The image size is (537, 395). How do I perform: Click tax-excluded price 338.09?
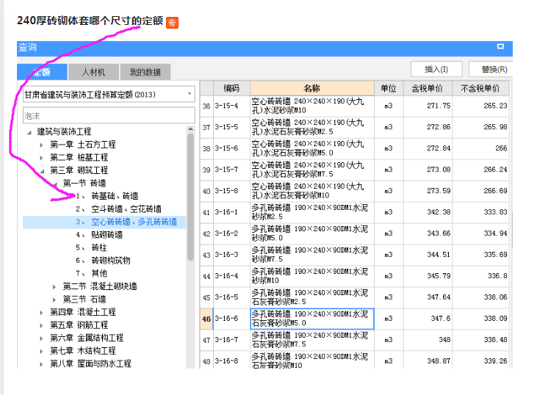(x=495, y=319)
